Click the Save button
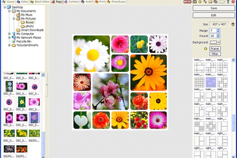The width and height of the screenshot is (237, 158). tap(214, 8)
